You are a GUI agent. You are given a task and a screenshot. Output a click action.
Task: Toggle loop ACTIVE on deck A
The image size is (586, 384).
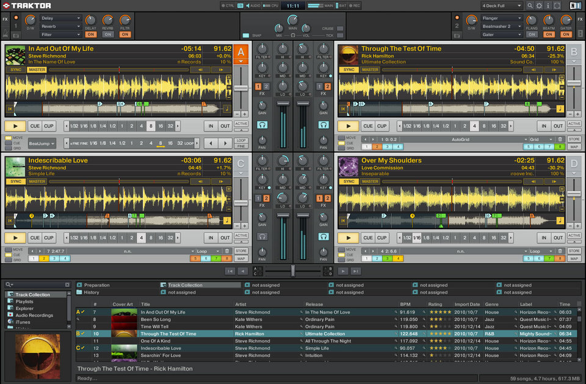241,124
